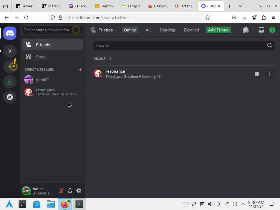The height and width of the screenshot is (210, 280).
Task: Click the friends Search field
Action: click(x=184, y=45)
